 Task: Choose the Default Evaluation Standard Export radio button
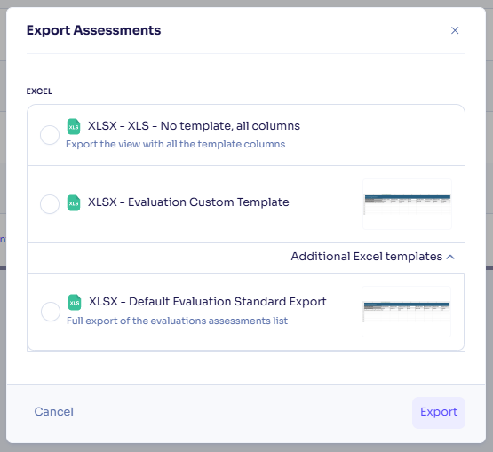tap(51, 312)
